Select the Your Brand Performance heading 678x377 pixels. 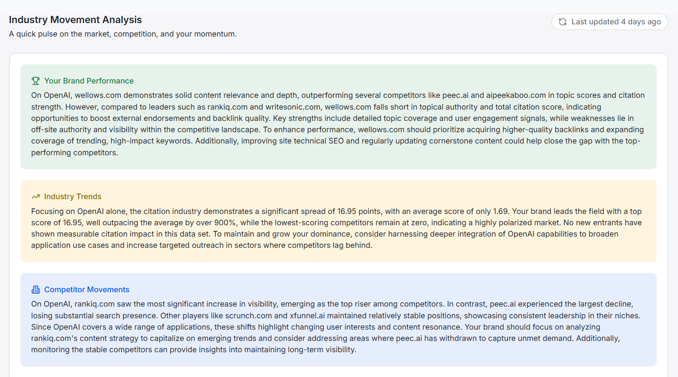coord(89,81)
